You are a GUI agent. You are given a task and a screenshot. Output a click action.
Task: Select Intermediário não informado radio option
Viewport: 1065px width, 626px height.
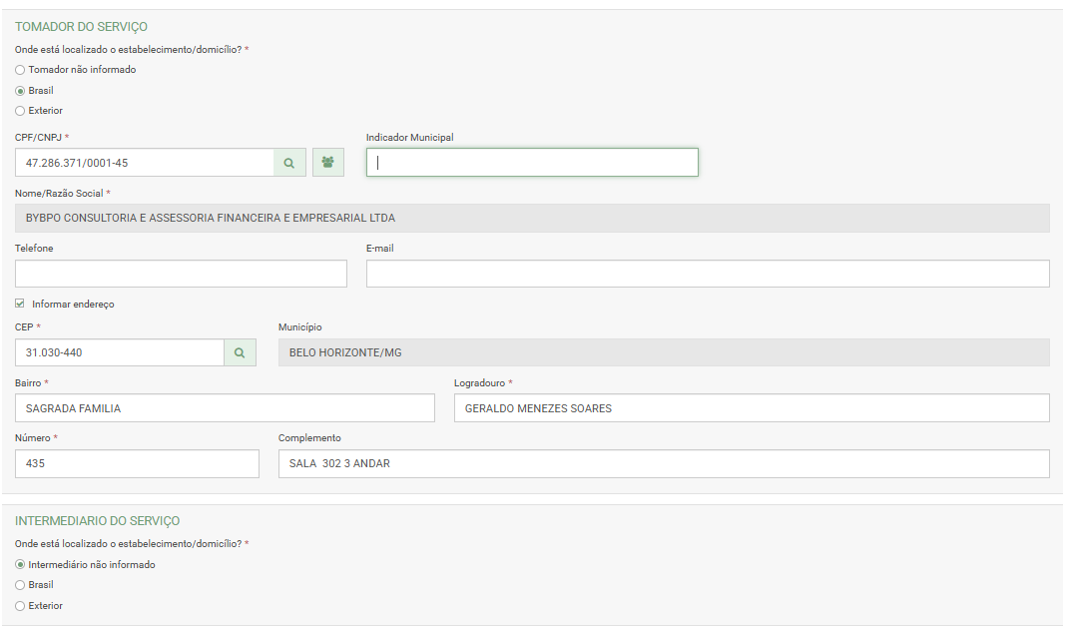20,565
